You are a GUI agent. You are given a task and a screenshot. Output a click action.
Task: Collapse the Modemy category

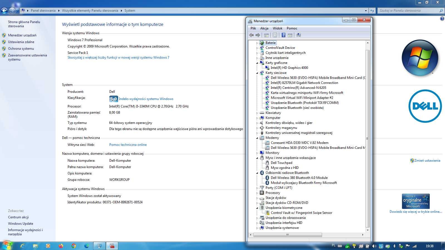click(x=257, y=138)
